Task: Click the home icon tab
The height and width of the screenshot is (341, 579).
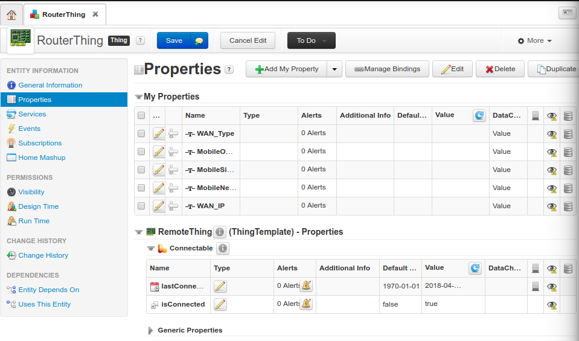Action: tap(11, 14)
